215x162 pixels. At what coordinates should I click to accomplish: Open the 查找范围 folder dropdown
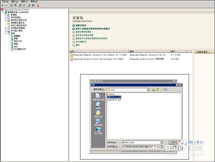point(148,90)
